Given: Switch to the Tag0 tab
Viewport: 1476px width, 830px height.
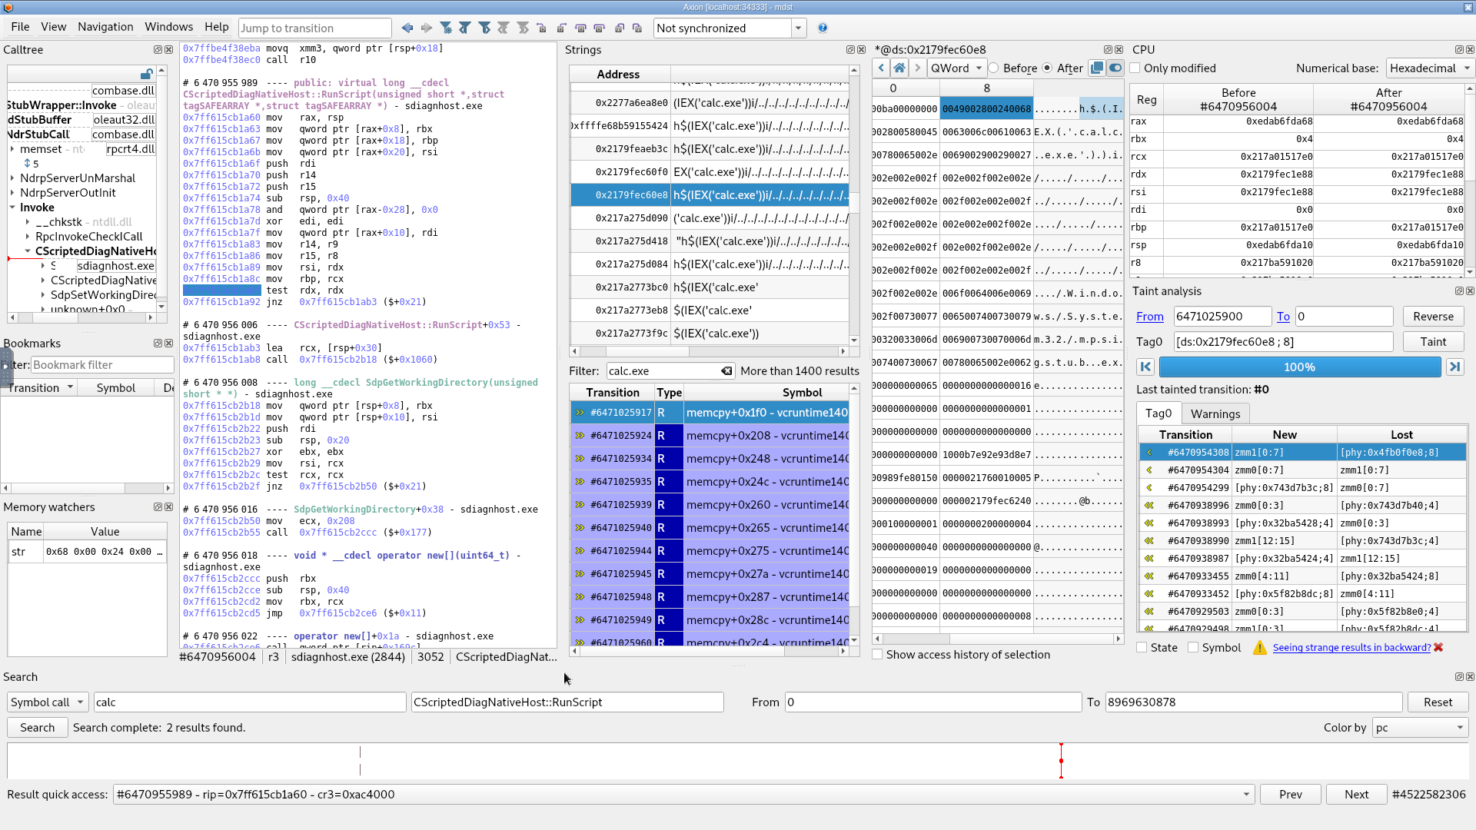Looking at the screenshot, I should 1159,413.
